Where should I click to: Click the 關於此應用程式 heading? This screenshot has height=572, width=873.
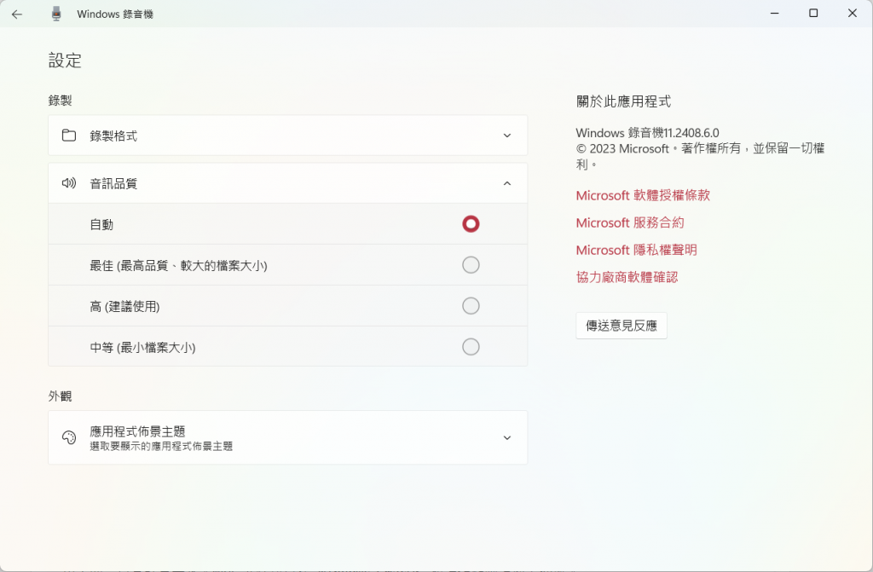(623, 101)
